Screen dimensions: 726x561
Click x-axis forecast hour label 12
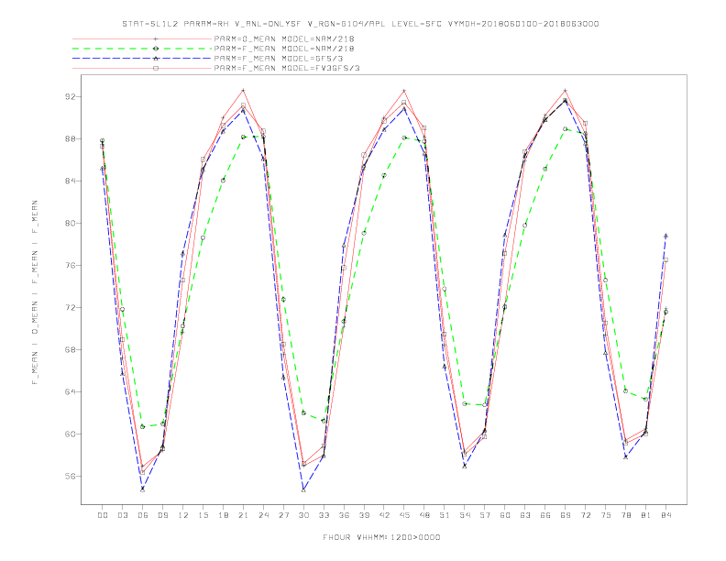[183, 515]
